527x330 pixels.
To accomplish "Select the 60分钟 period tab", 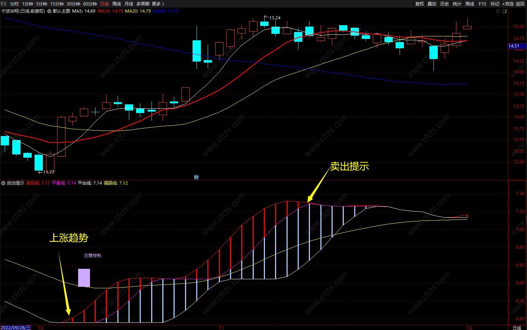I will (x=90, y=4).
